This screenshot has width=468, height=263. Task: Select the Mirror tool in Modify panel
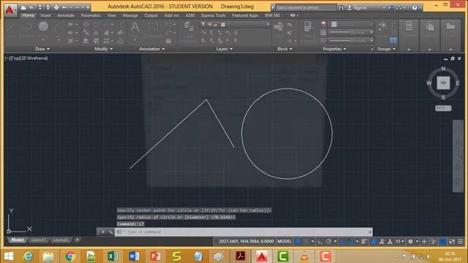point(96,32)
